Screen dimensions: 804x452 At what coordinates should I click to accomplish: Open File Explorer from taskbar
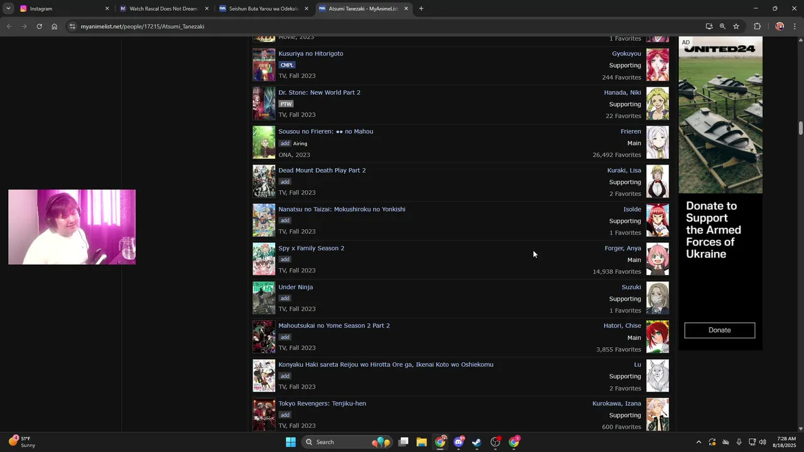pyautogui.click(x=421, y=442)
